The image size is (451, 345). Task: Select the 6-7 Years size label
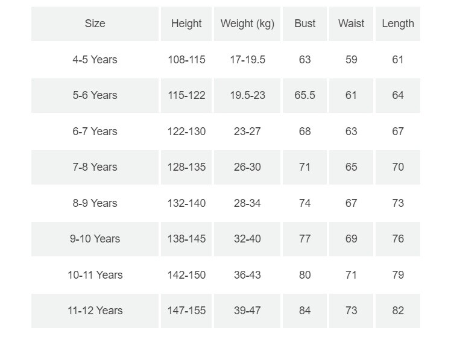point(95,131)
